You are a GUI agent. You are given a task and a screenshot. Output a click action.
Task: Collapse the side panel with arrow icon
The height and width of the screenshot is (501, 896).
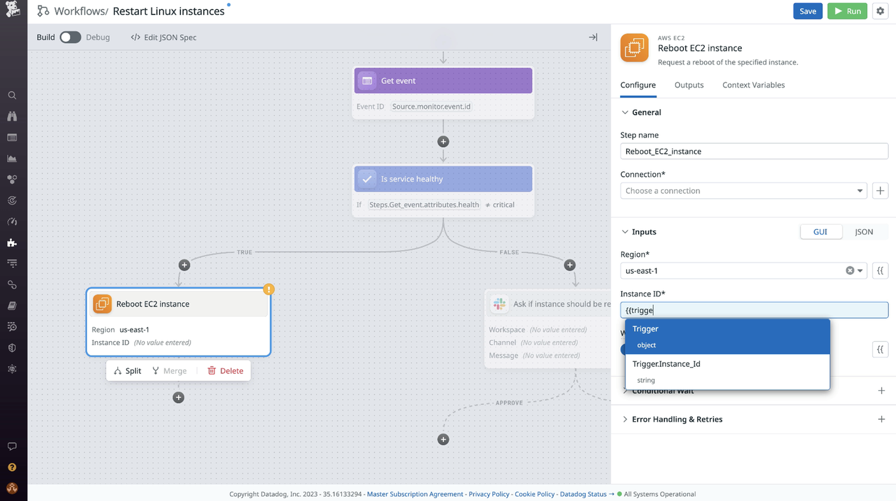(x=593, y=37)
